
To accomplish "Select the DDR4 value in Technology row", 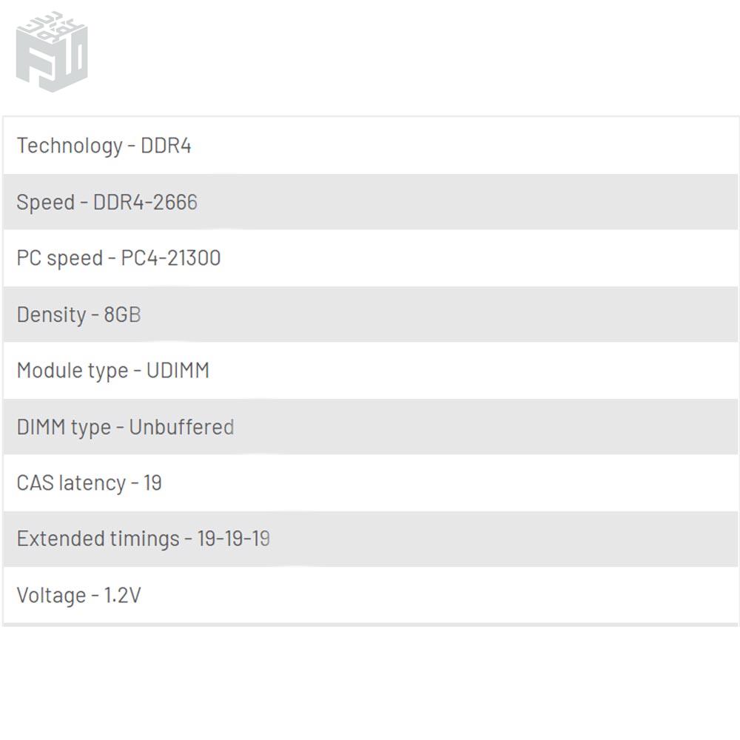I will click(x=166, y=146).
